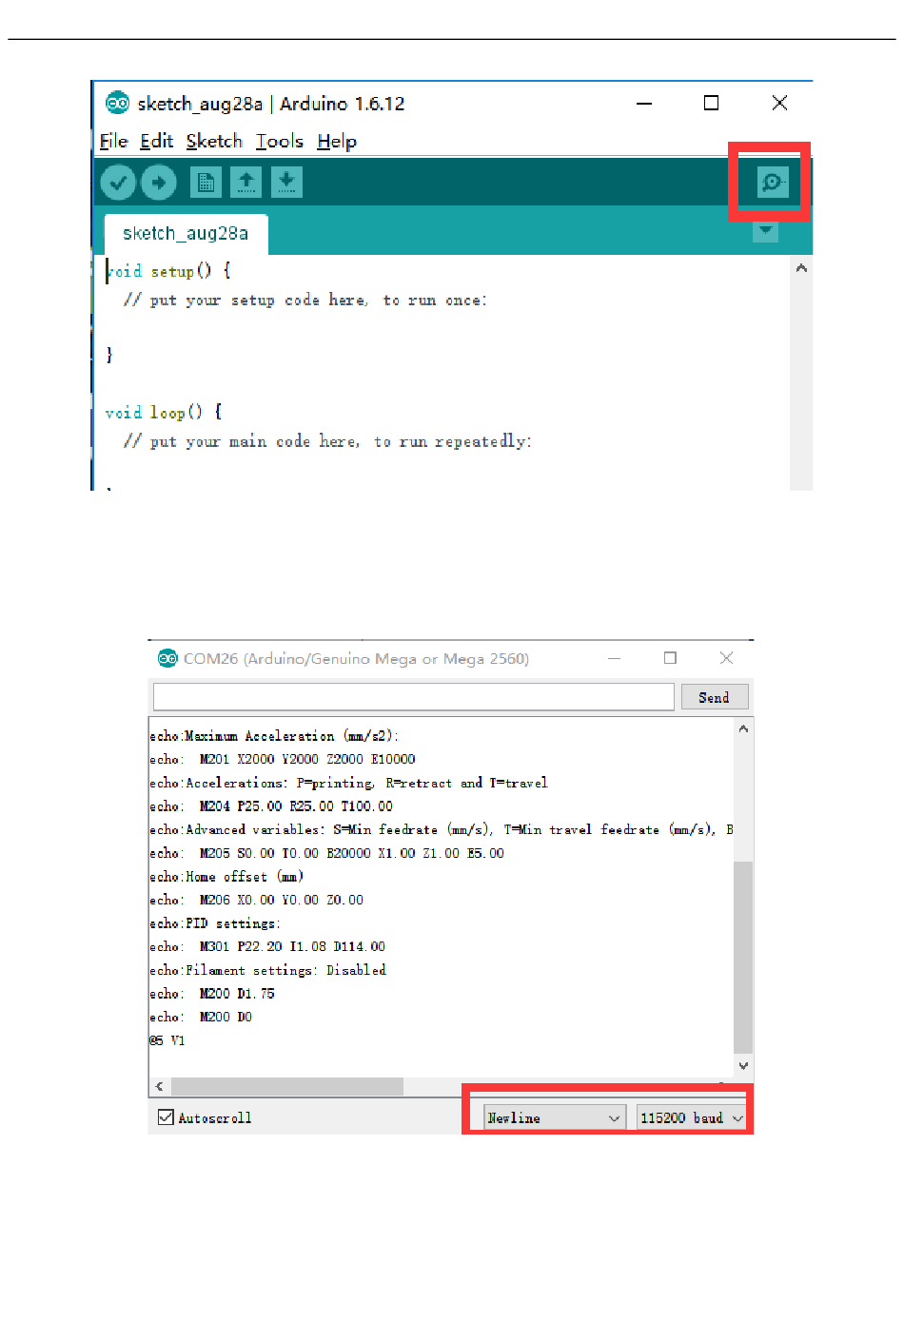Open the Serial Monitor icon
The width and height of the screenshot is (904, 1320).
tap(772, 182)
